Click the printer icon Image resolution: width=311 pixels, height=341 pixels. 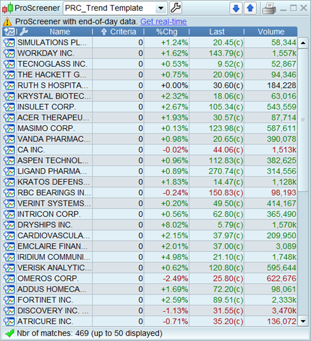tap(269, 9)
